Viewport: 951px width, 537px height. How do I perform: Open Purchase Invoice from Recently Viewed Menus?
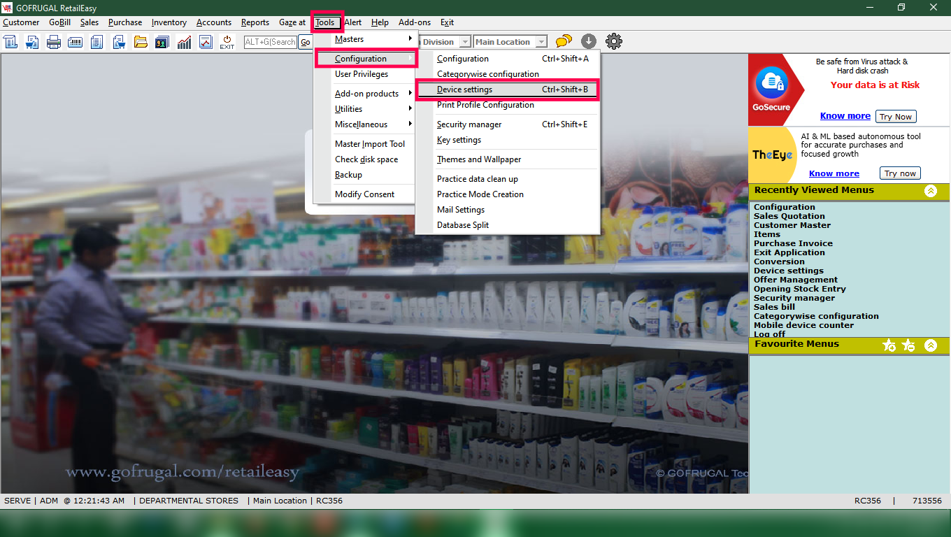tap(793, 243)
